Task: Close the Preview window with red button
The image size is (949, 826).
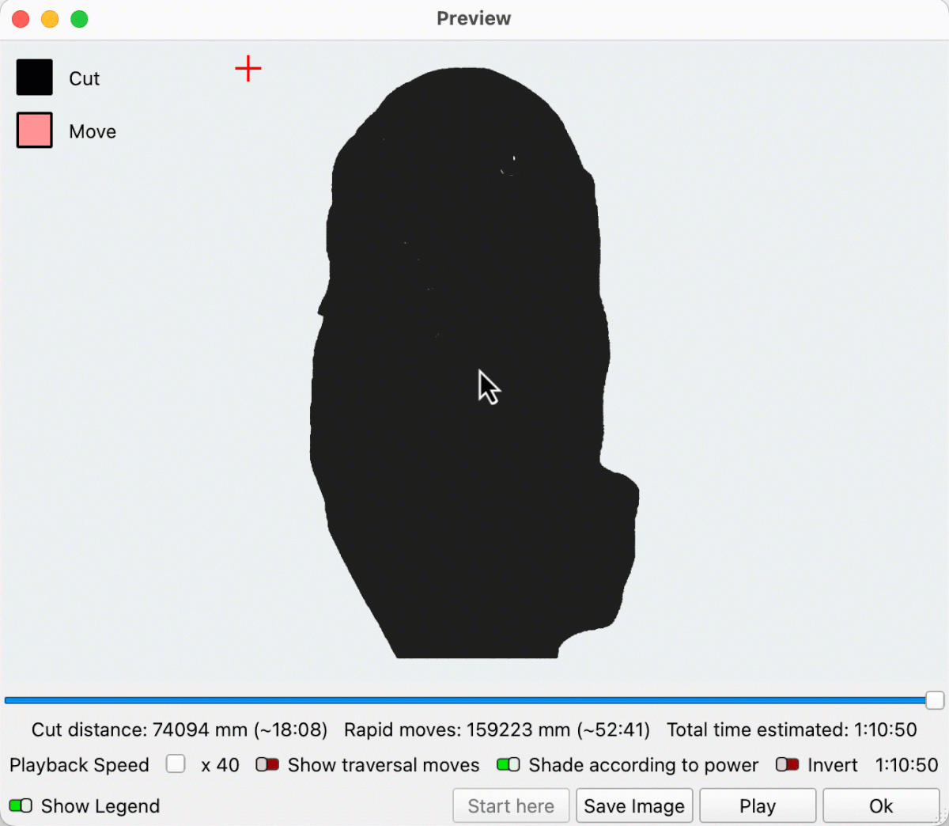Action: pos(21,19)
